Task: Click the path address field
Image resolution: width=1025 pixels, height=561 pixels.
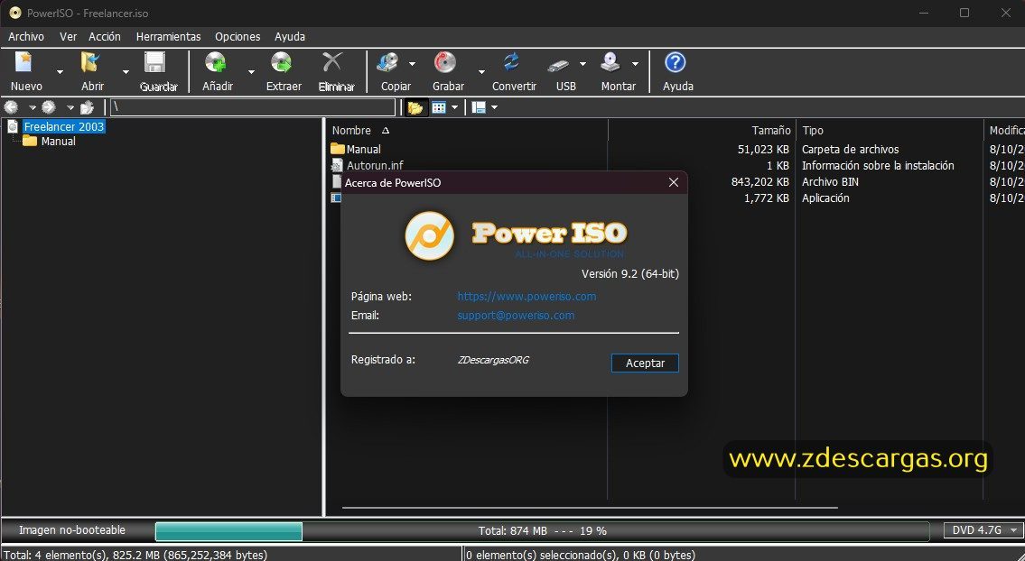Action: [x=253, y=107]
